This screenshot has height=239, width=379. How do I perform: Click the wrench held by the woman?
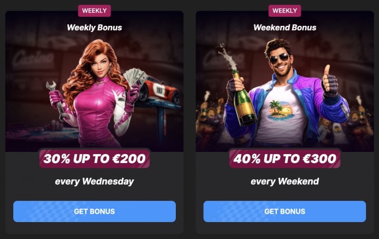pos(56,100)
